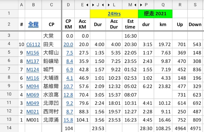Select the 大帽山 cell

51,53
